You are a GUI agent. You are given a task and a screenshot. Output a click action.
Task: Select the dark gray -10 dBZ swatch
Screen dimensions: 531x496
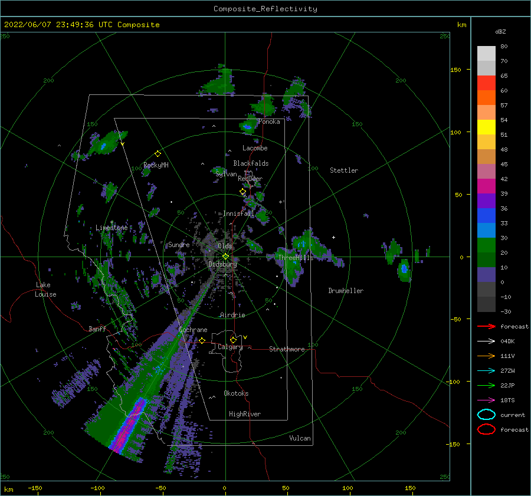[x=486, y=304]
